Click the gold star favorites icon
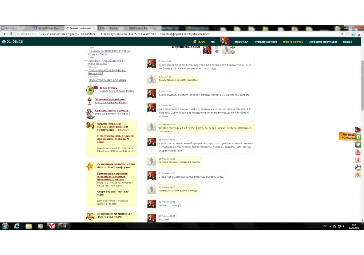 click(x=358, y=175)
